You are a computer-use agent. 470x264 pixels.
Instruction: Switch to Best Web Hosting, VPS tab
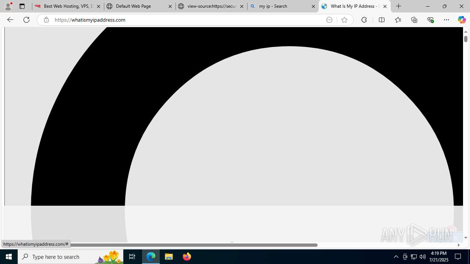pos(68,6)
